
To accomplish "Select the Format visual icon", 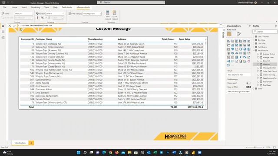I will click(238, 34).
